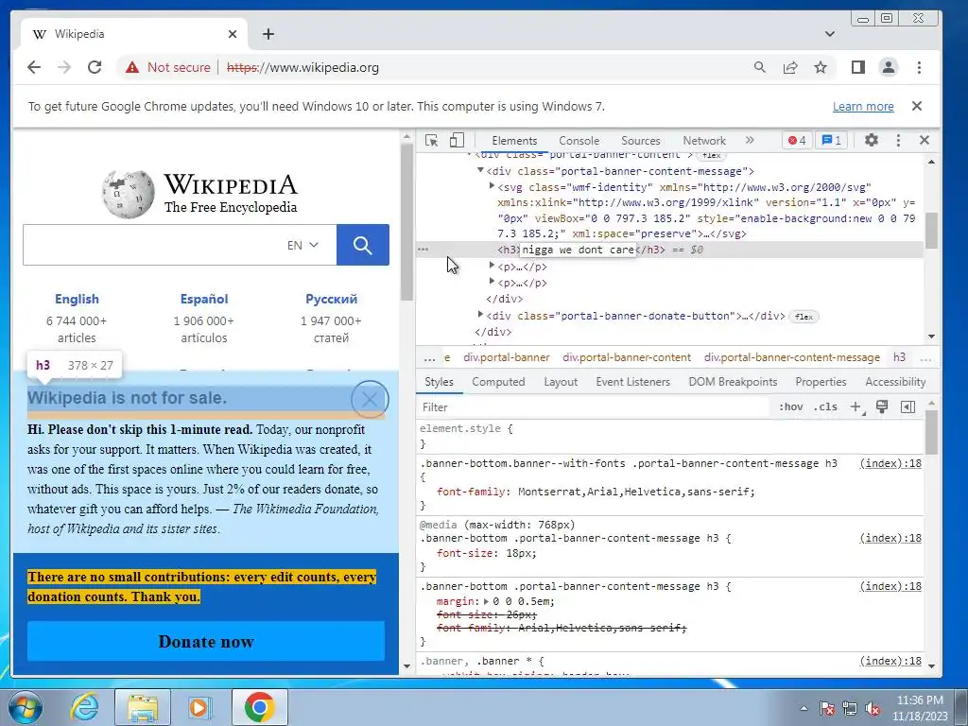The image size is (968, 726).
Task: Dismiss the Chrome update info bar
Action: tap(917, 106)
